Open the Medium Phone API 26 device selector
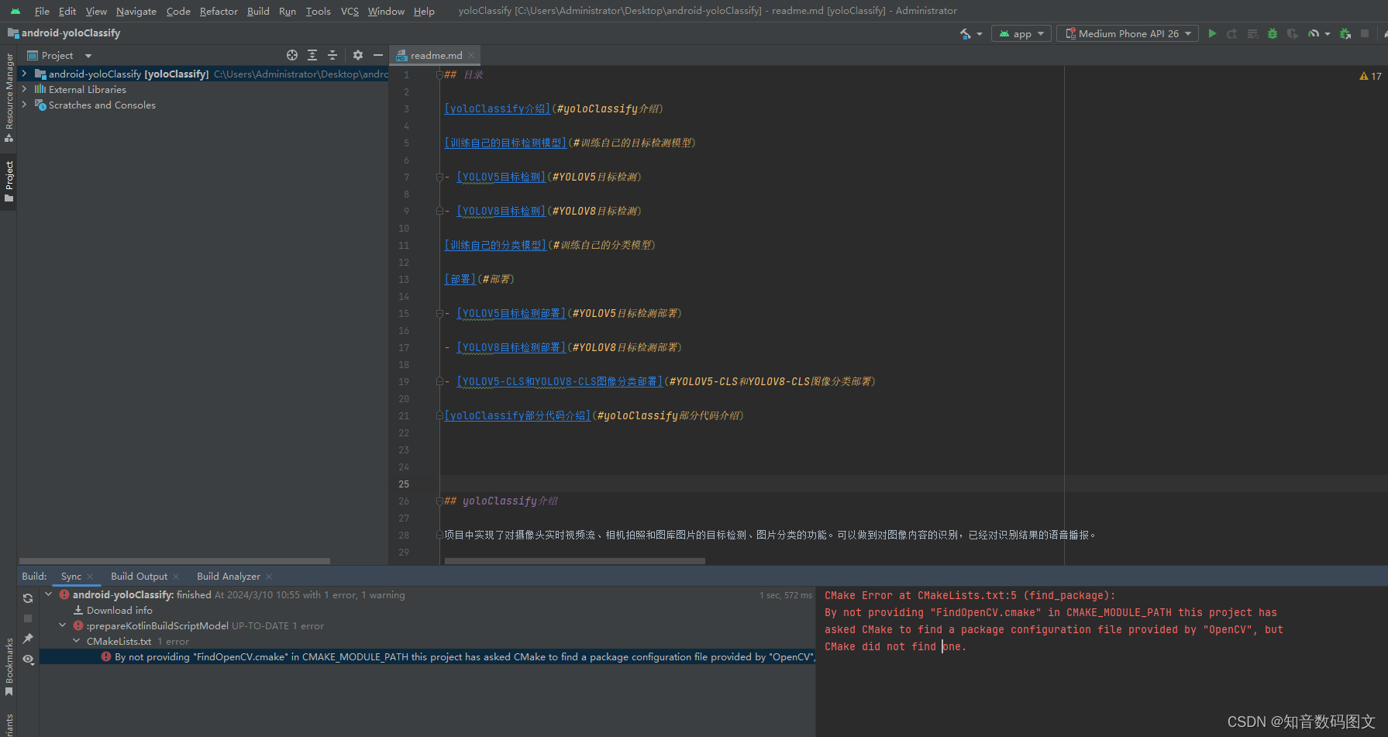This screenshot has height=737, width=1388. [1127, 33]
